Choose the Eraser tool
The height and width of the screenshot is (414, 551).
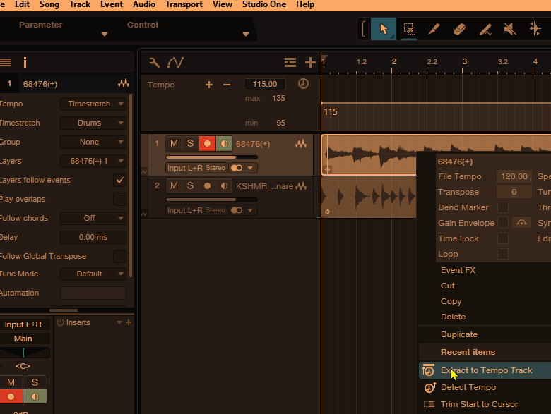459,29
